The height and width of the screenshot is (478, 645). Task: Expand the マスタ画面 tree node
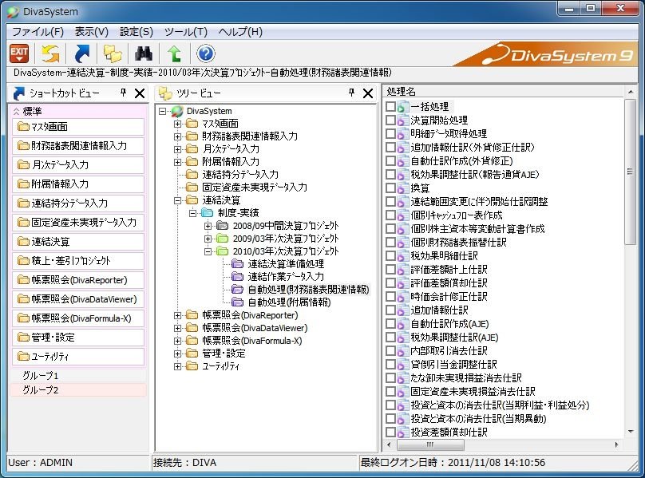point(177,124)
